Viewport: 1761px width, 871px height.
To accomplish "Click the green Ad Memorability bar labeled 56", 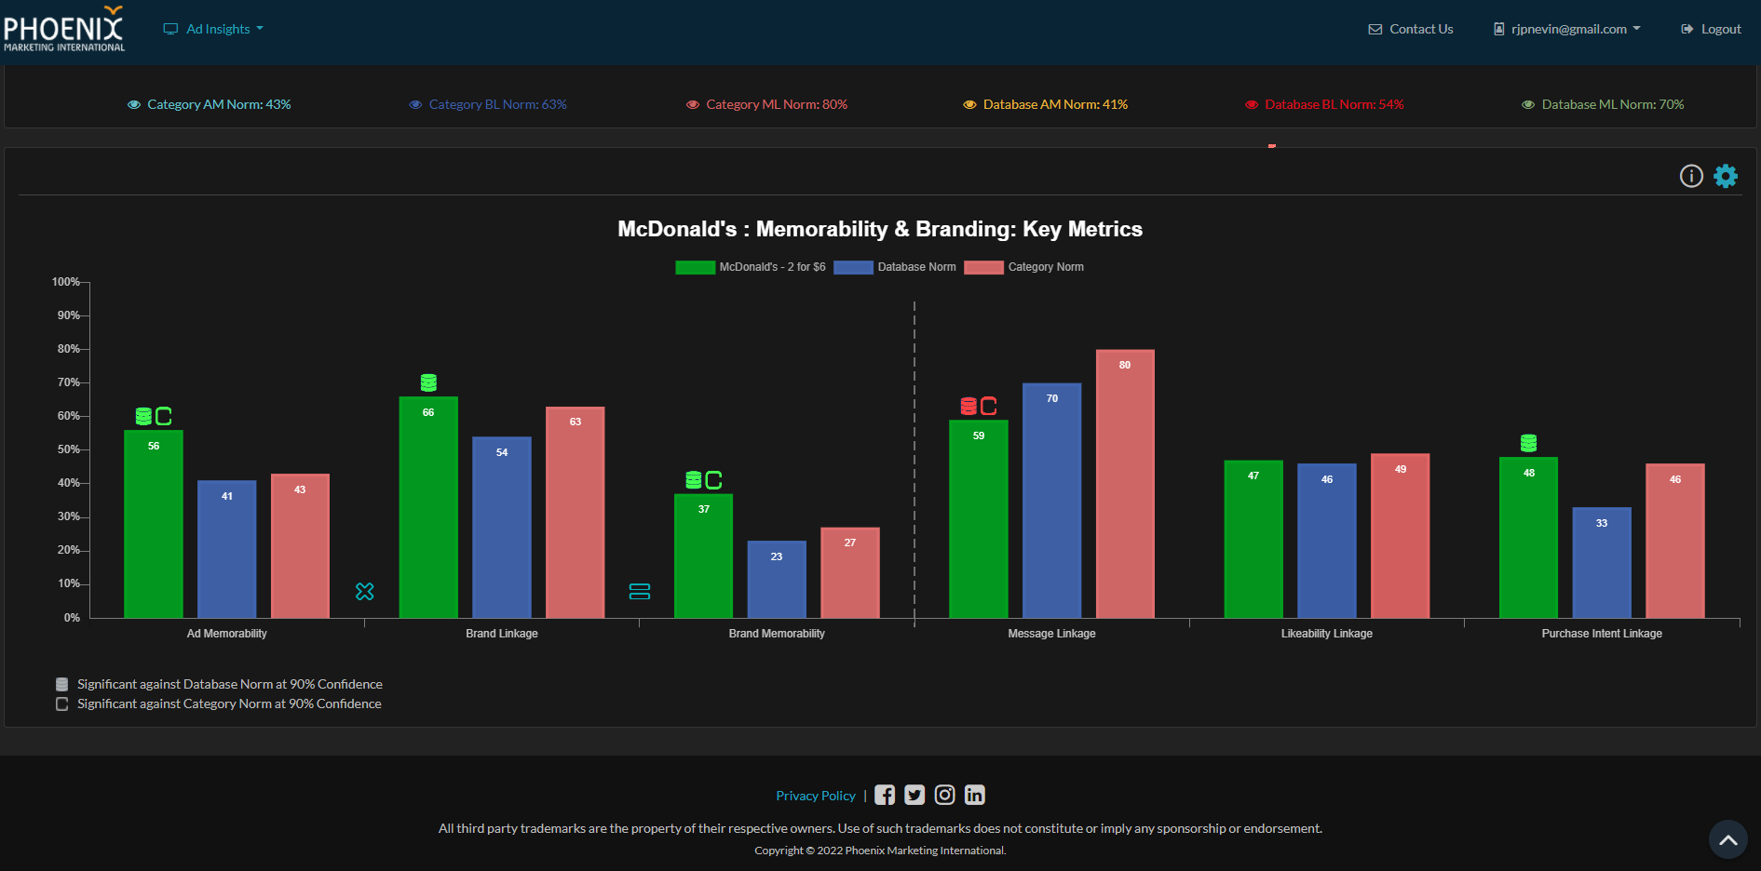I will 154,524.
